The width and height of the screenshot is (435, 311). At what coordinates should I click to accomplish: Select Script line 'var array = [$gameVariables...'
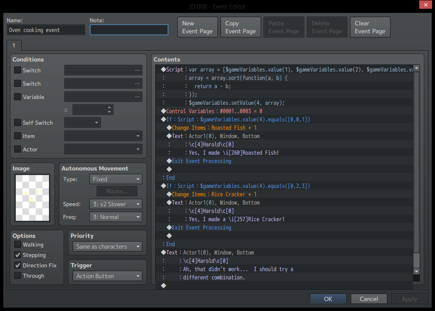(x=284, y=69)
